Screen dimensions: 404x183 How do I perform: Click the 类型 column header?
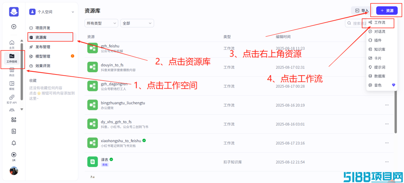click(x=227, y=37)
